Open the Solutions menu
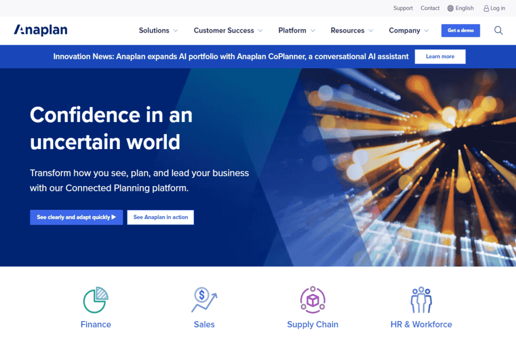This screenshot has width=516, height=344. 154,30
